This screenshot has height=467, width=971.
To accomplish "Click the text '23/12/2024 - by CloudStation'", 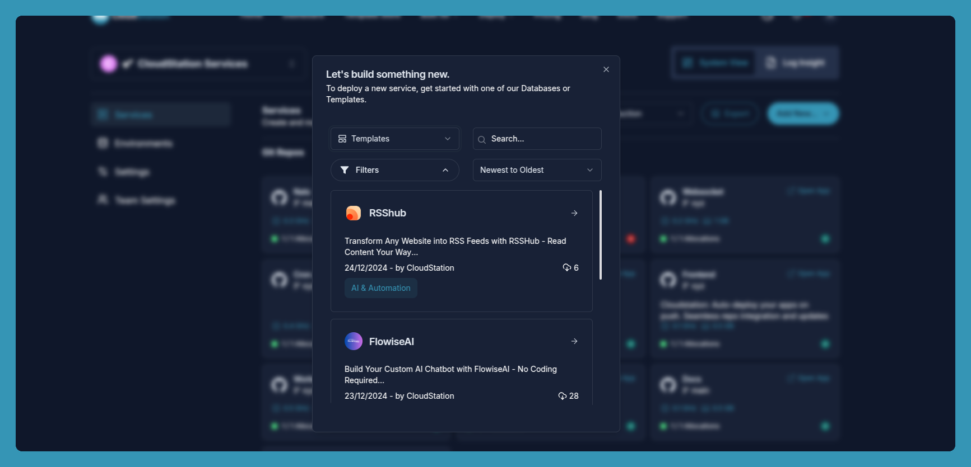I will click(399, 396).
